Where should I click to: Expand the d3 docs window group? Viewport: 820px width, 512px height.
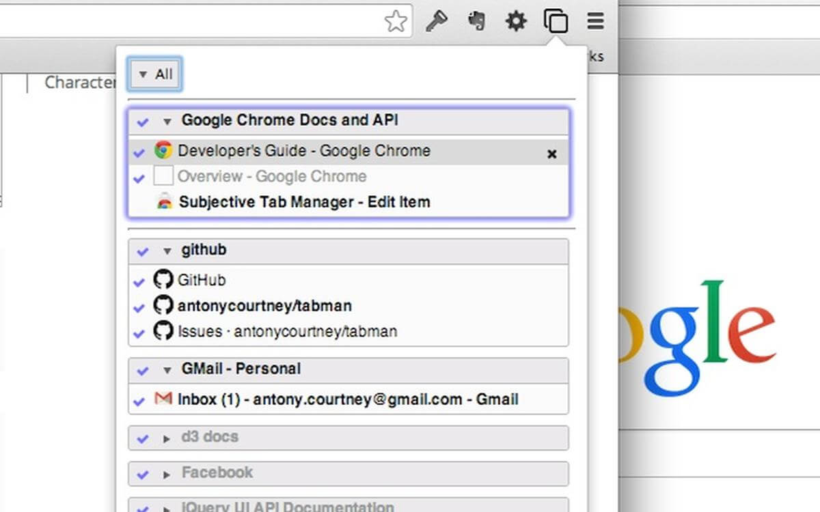pos(167,438)
